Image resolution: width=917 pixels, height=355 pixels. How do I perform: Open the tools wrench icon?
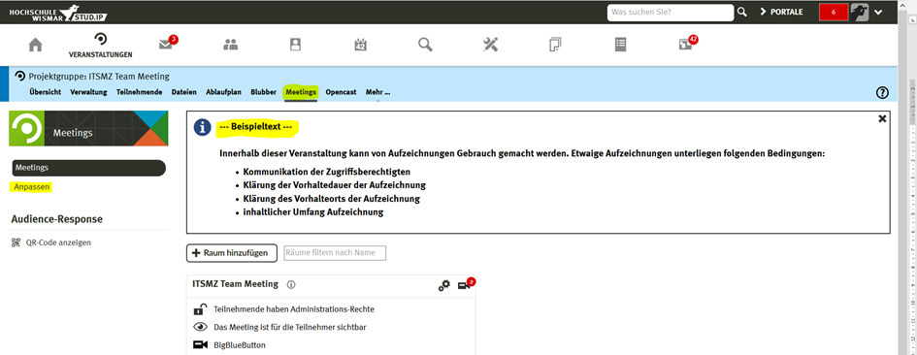tap(490, 45)
